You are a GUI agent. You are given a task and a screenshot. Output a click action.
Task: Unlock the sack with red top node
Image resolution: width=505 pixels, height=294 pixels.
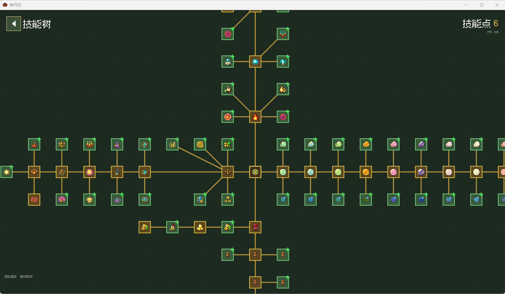pos(172,227)
